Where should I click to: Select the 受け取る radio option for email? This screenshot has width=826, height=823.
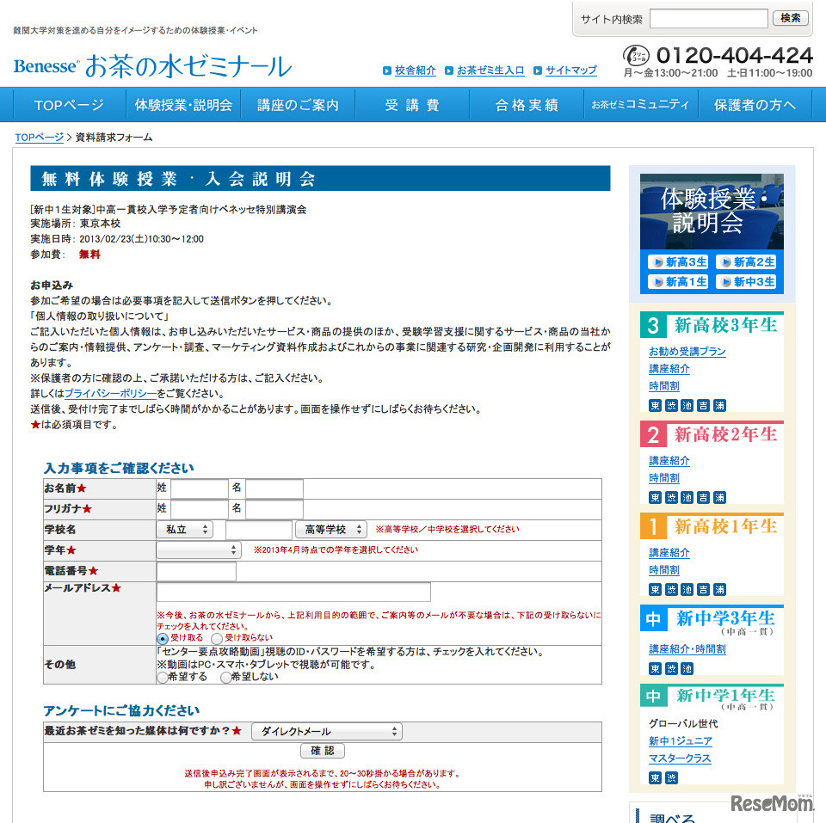tap(163, 638)
